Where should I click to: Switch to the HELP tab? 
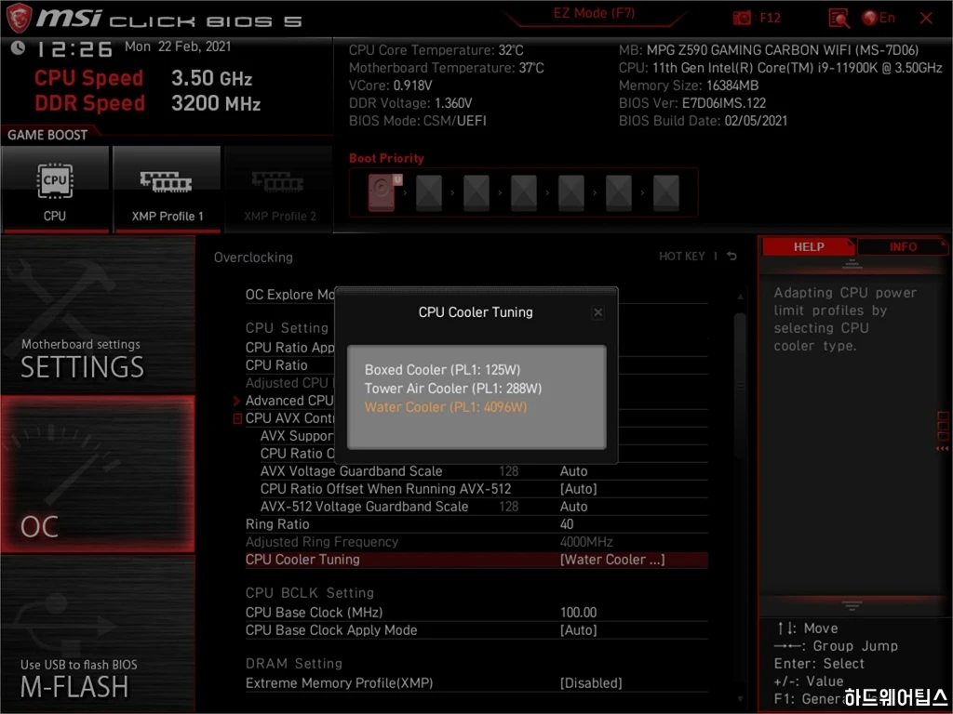809,246
